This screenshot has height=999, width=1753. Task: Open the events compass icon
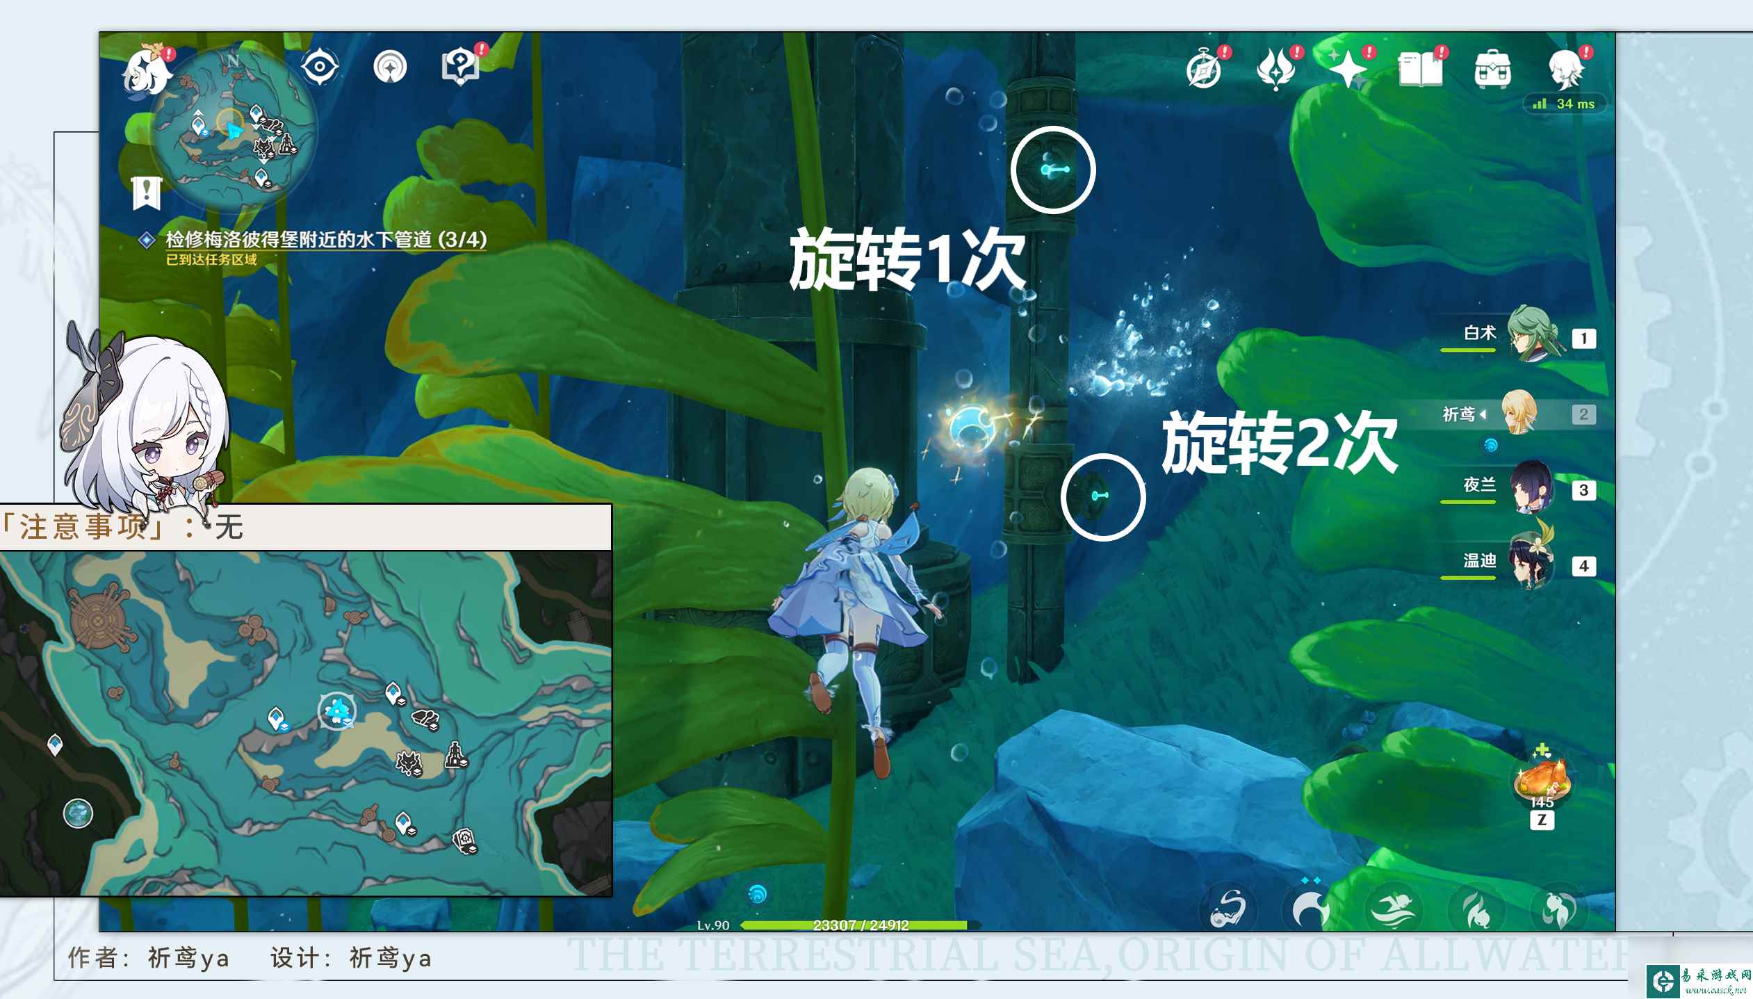[1205, 70]
